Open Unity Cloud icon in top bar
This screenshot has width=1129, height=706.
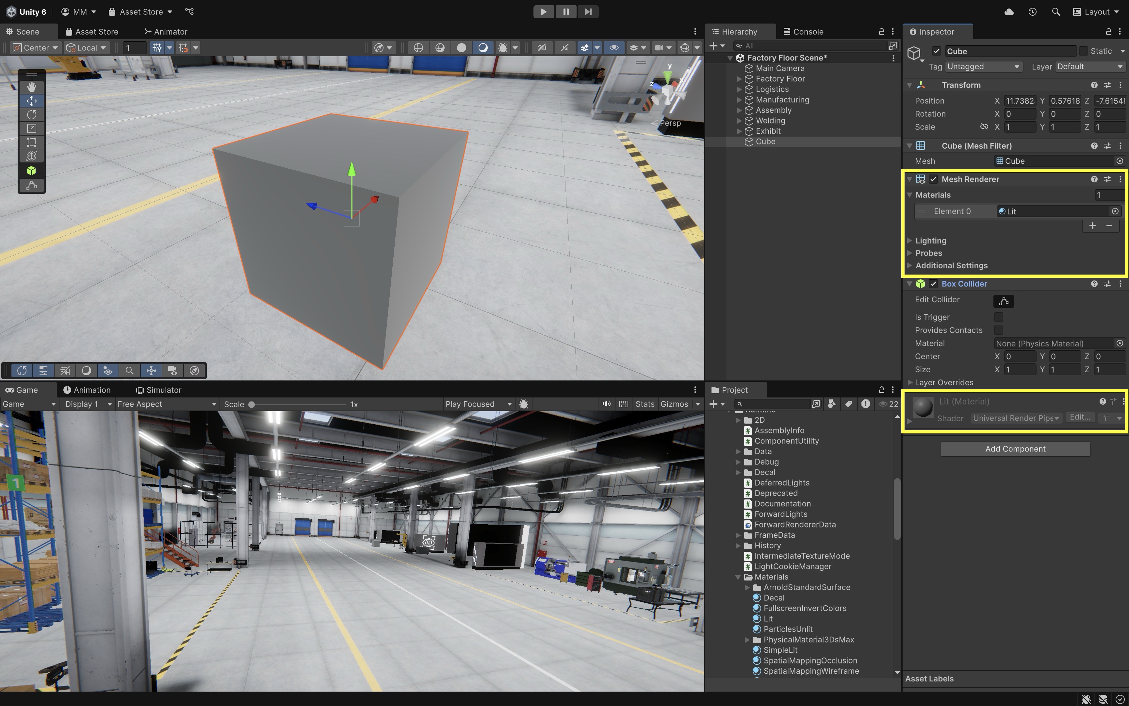[x=1009, y=12]
